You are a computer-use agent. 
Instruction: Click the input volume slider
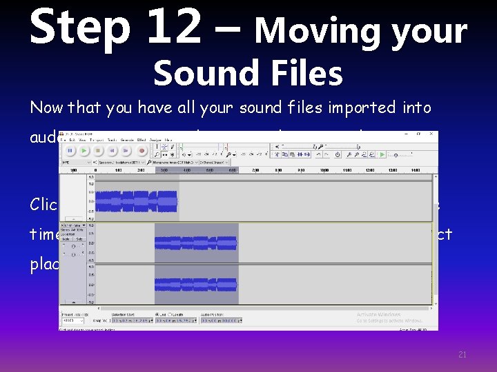pos(342,147)
